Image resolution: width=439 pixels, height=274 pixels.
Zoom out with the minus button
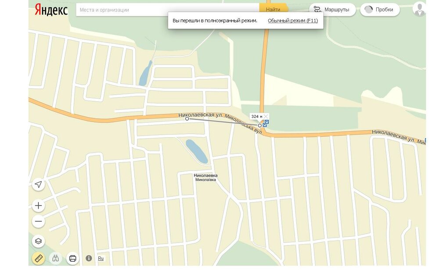[39, 221]
